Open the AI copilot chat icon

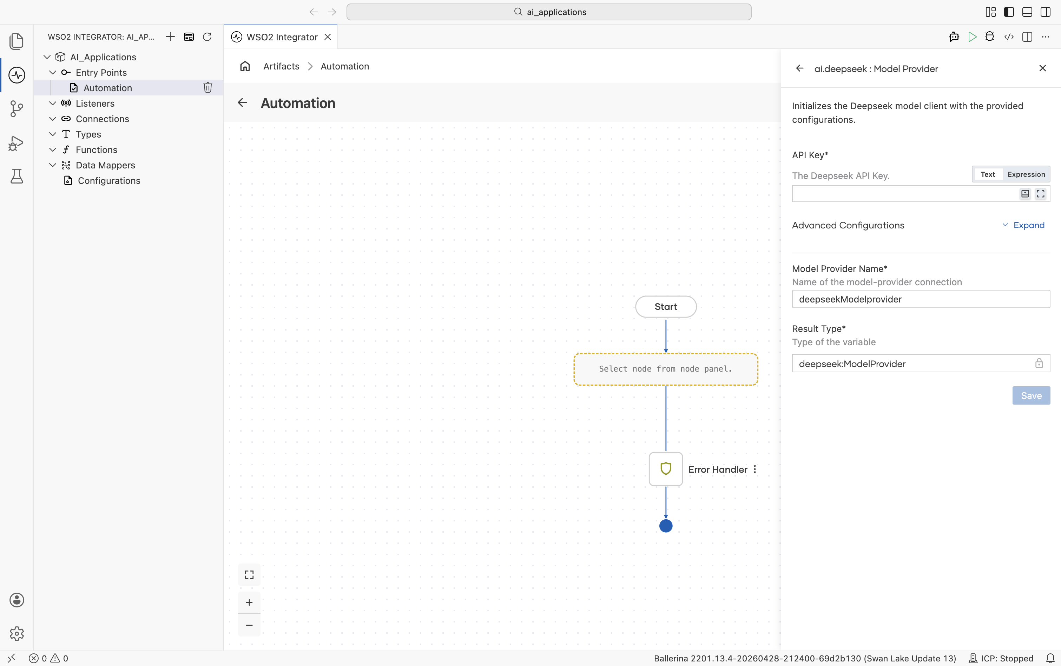(954, 36)
